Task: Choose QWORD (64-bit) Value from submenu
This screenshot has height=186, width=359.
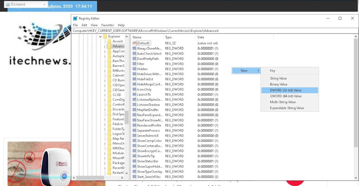Action: [290, 96]
